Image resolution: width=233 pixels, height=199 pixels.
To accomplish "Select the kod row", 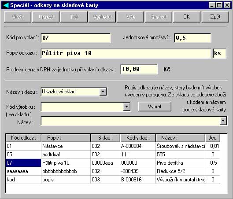I will click(23, 180).
